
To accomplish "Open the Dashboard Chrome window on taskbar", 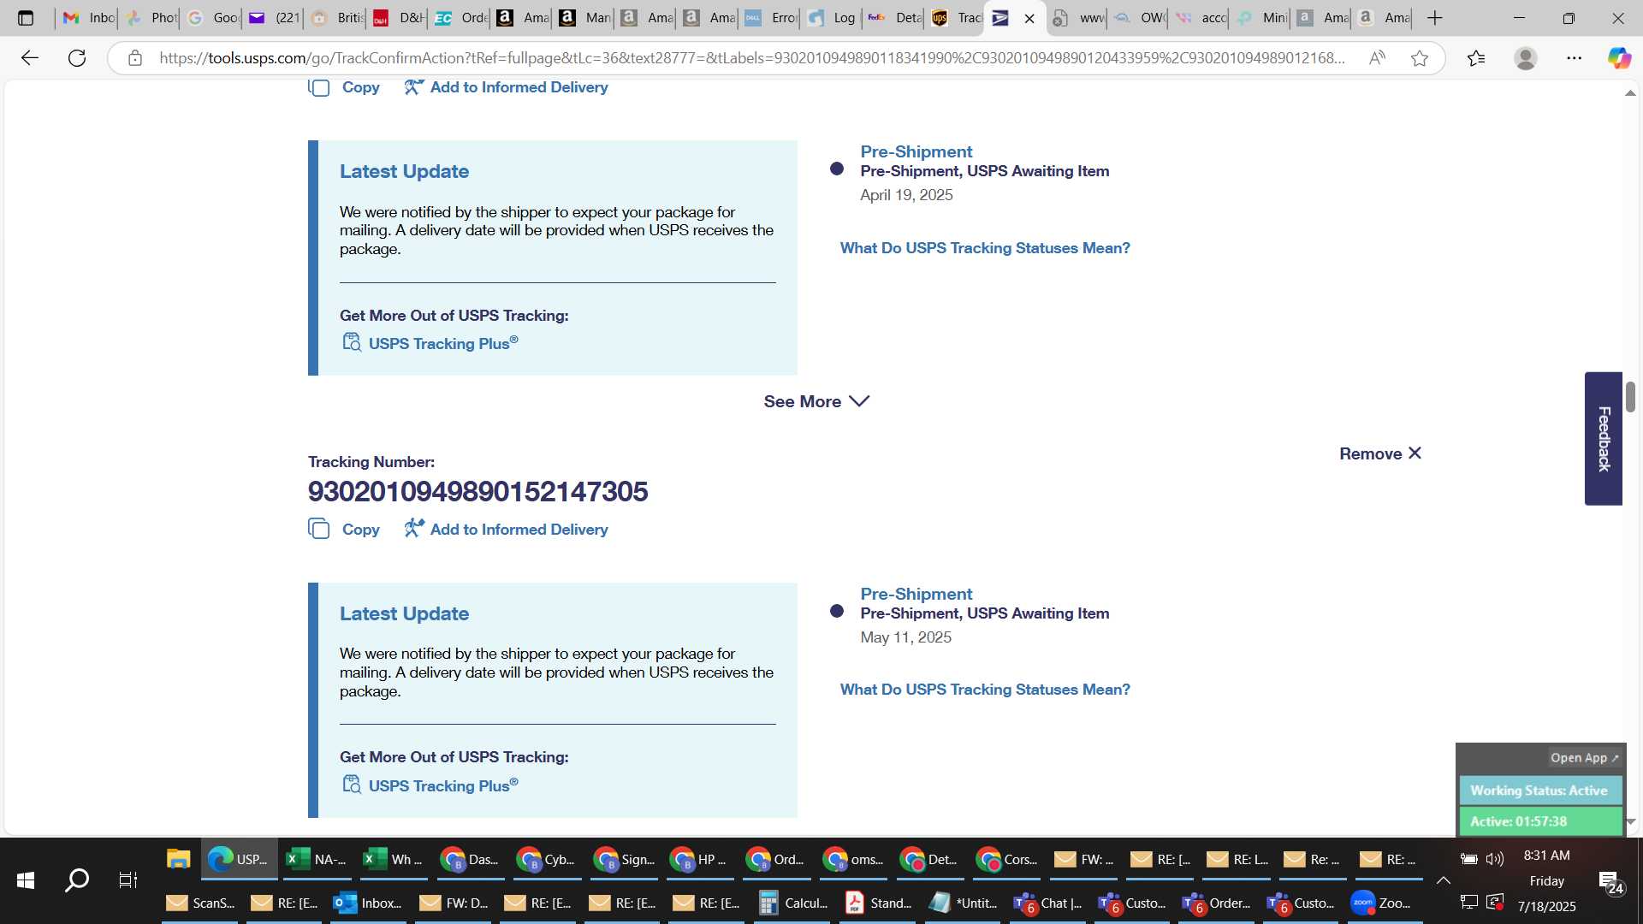I will 469,859.
